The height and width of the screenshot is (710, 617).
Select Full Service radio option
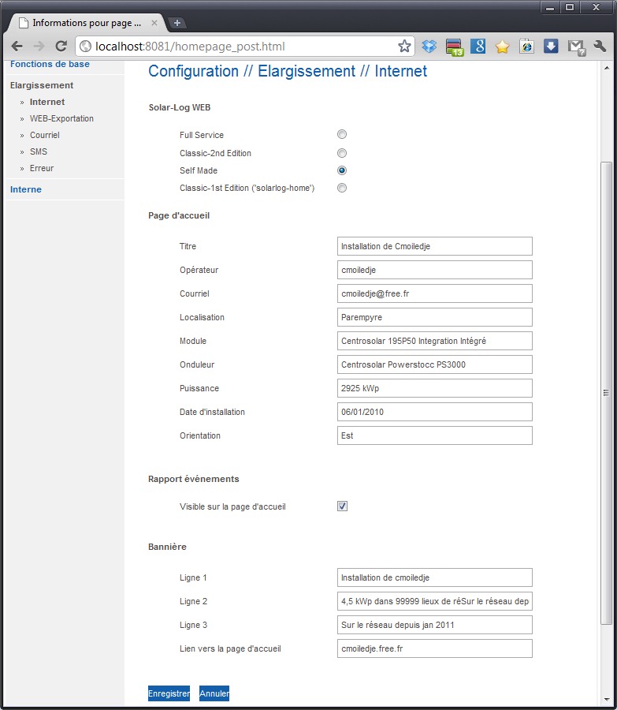tap(342, 134)
